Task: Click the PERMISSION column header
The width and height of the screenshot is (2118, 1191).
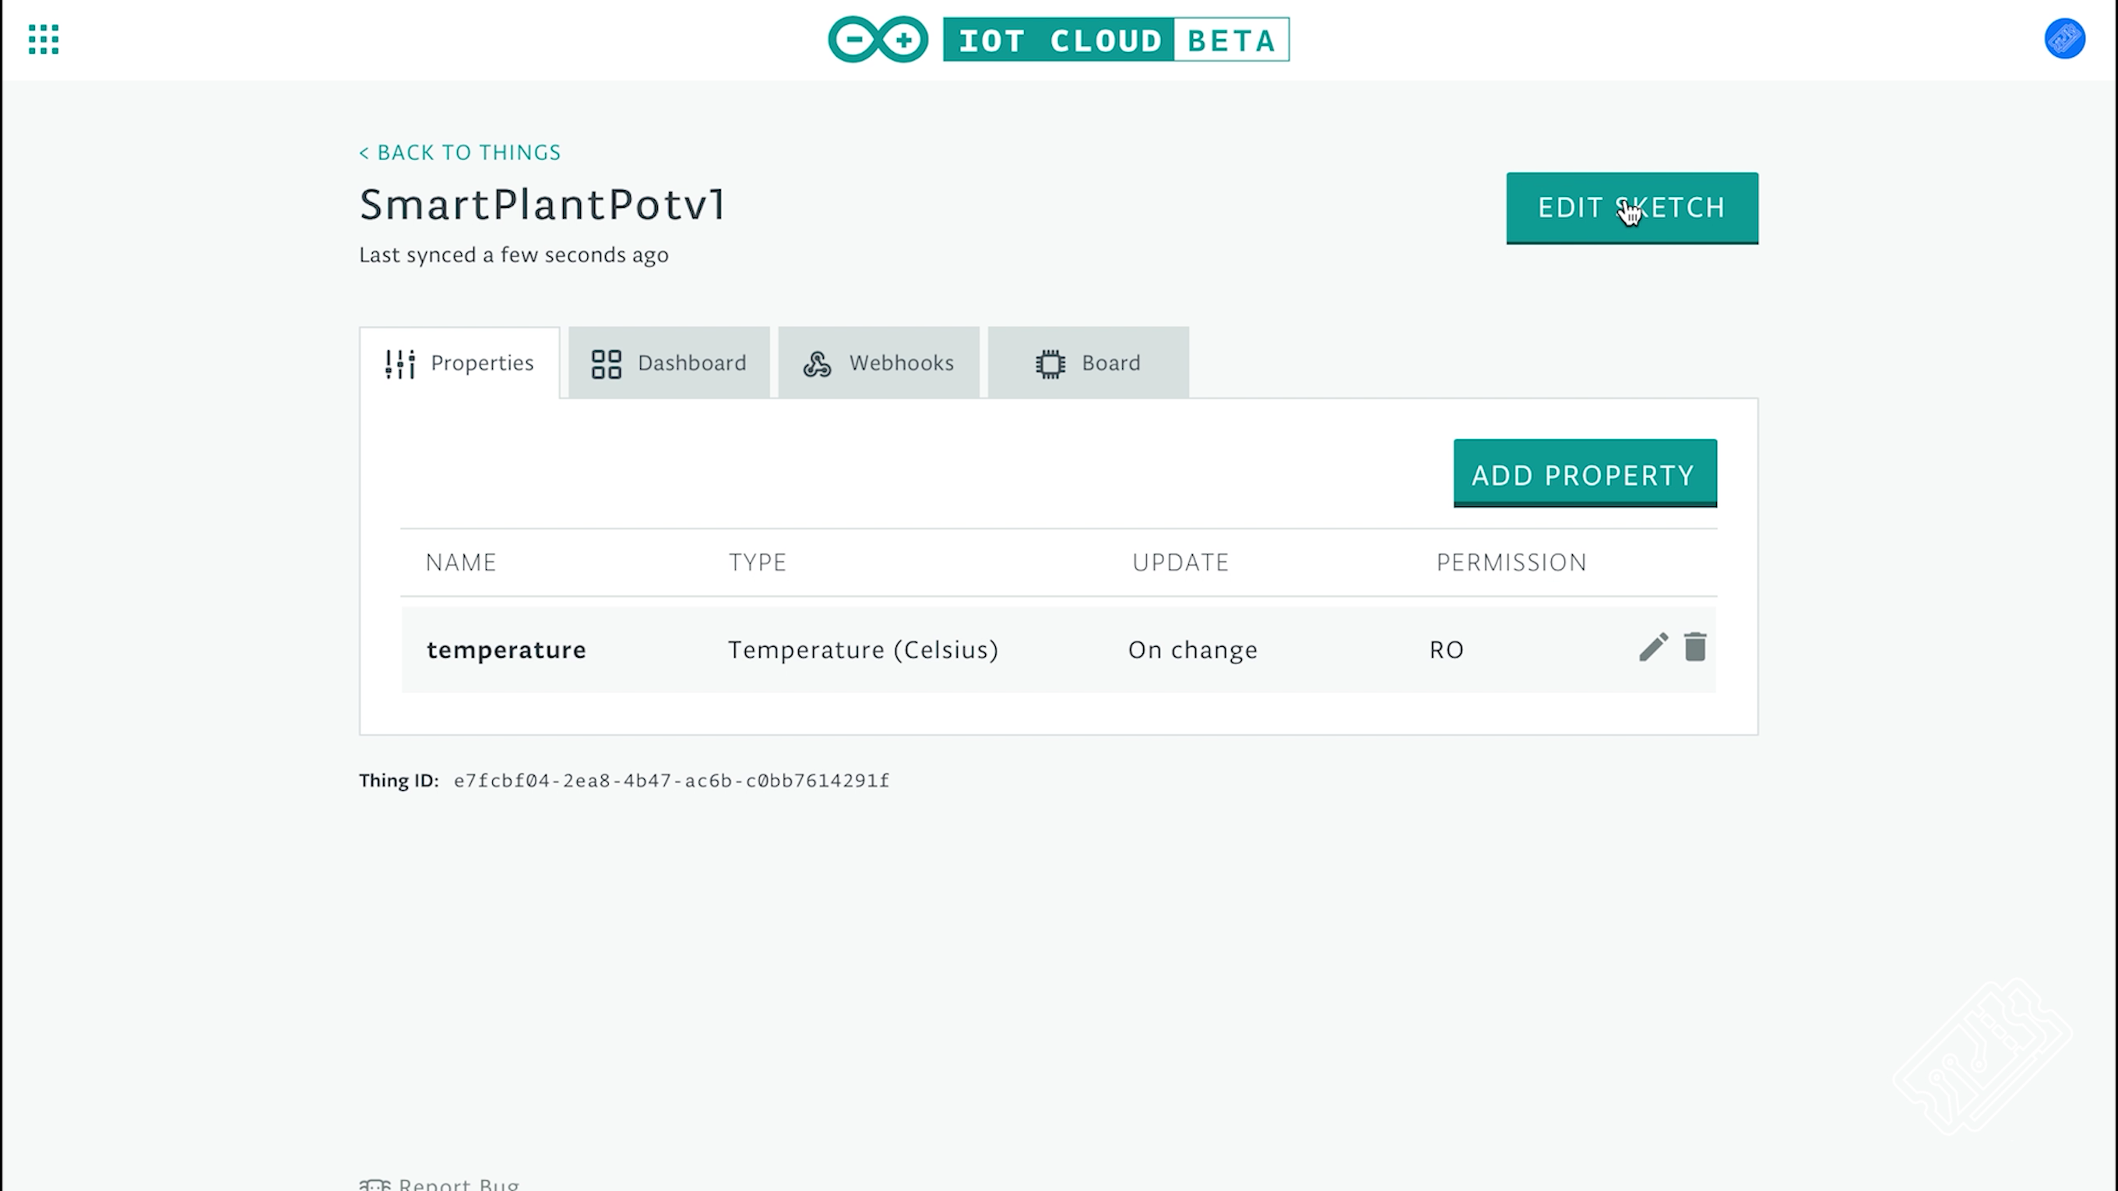Action: 1511,562
